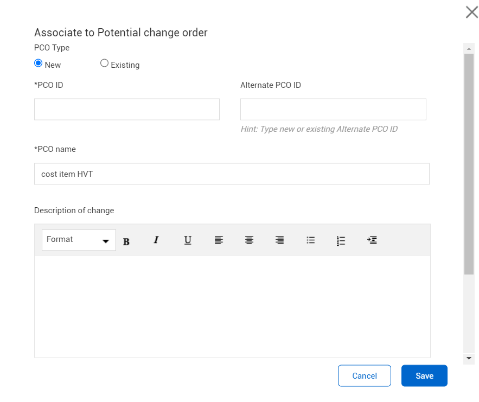Align description text to the left
Viewport: 479px width, 402px height.
pyautogui.click(x=219, y=240)
